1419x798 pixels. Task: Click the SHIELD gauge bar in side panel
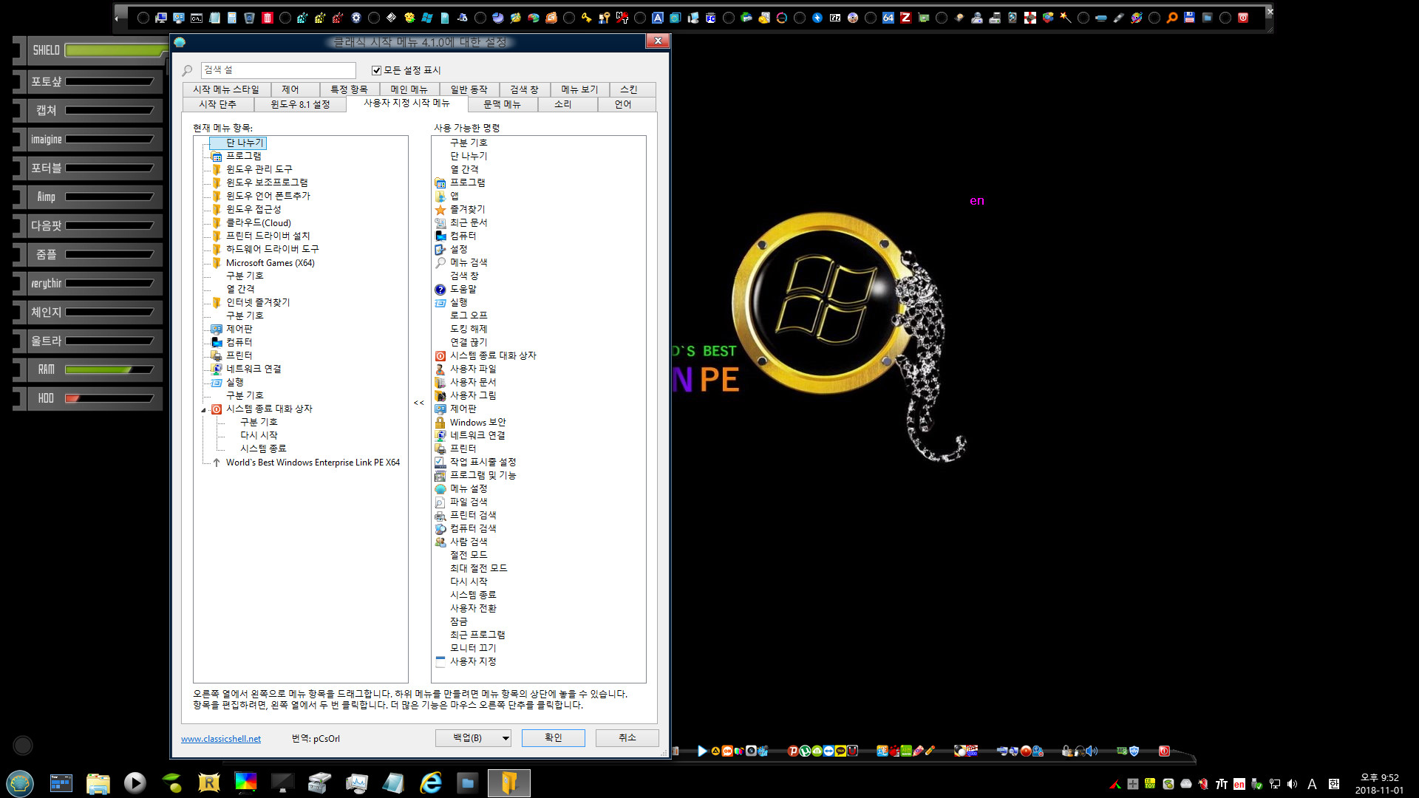pyautogui.click(x=115, y=51)
